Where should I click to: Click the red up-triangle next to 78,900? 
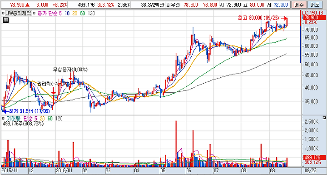click(x=28, y=5)
